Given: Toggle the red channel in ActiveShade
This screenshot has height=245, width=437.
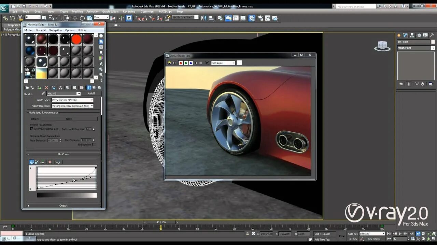Looking at the screenshot, I should pyautogui.click(x=181, y=63).
